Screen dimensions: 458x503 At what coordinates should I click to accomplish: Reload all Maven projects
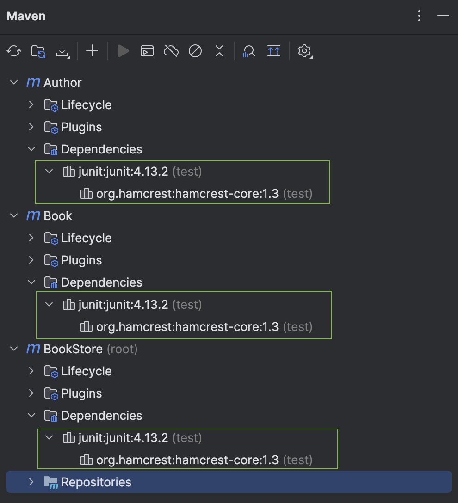click(x=13, y=51)
